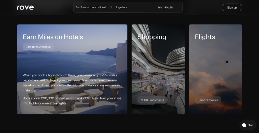
Task: Swap origin and destination arrows icon
Action: coord(111,7)
